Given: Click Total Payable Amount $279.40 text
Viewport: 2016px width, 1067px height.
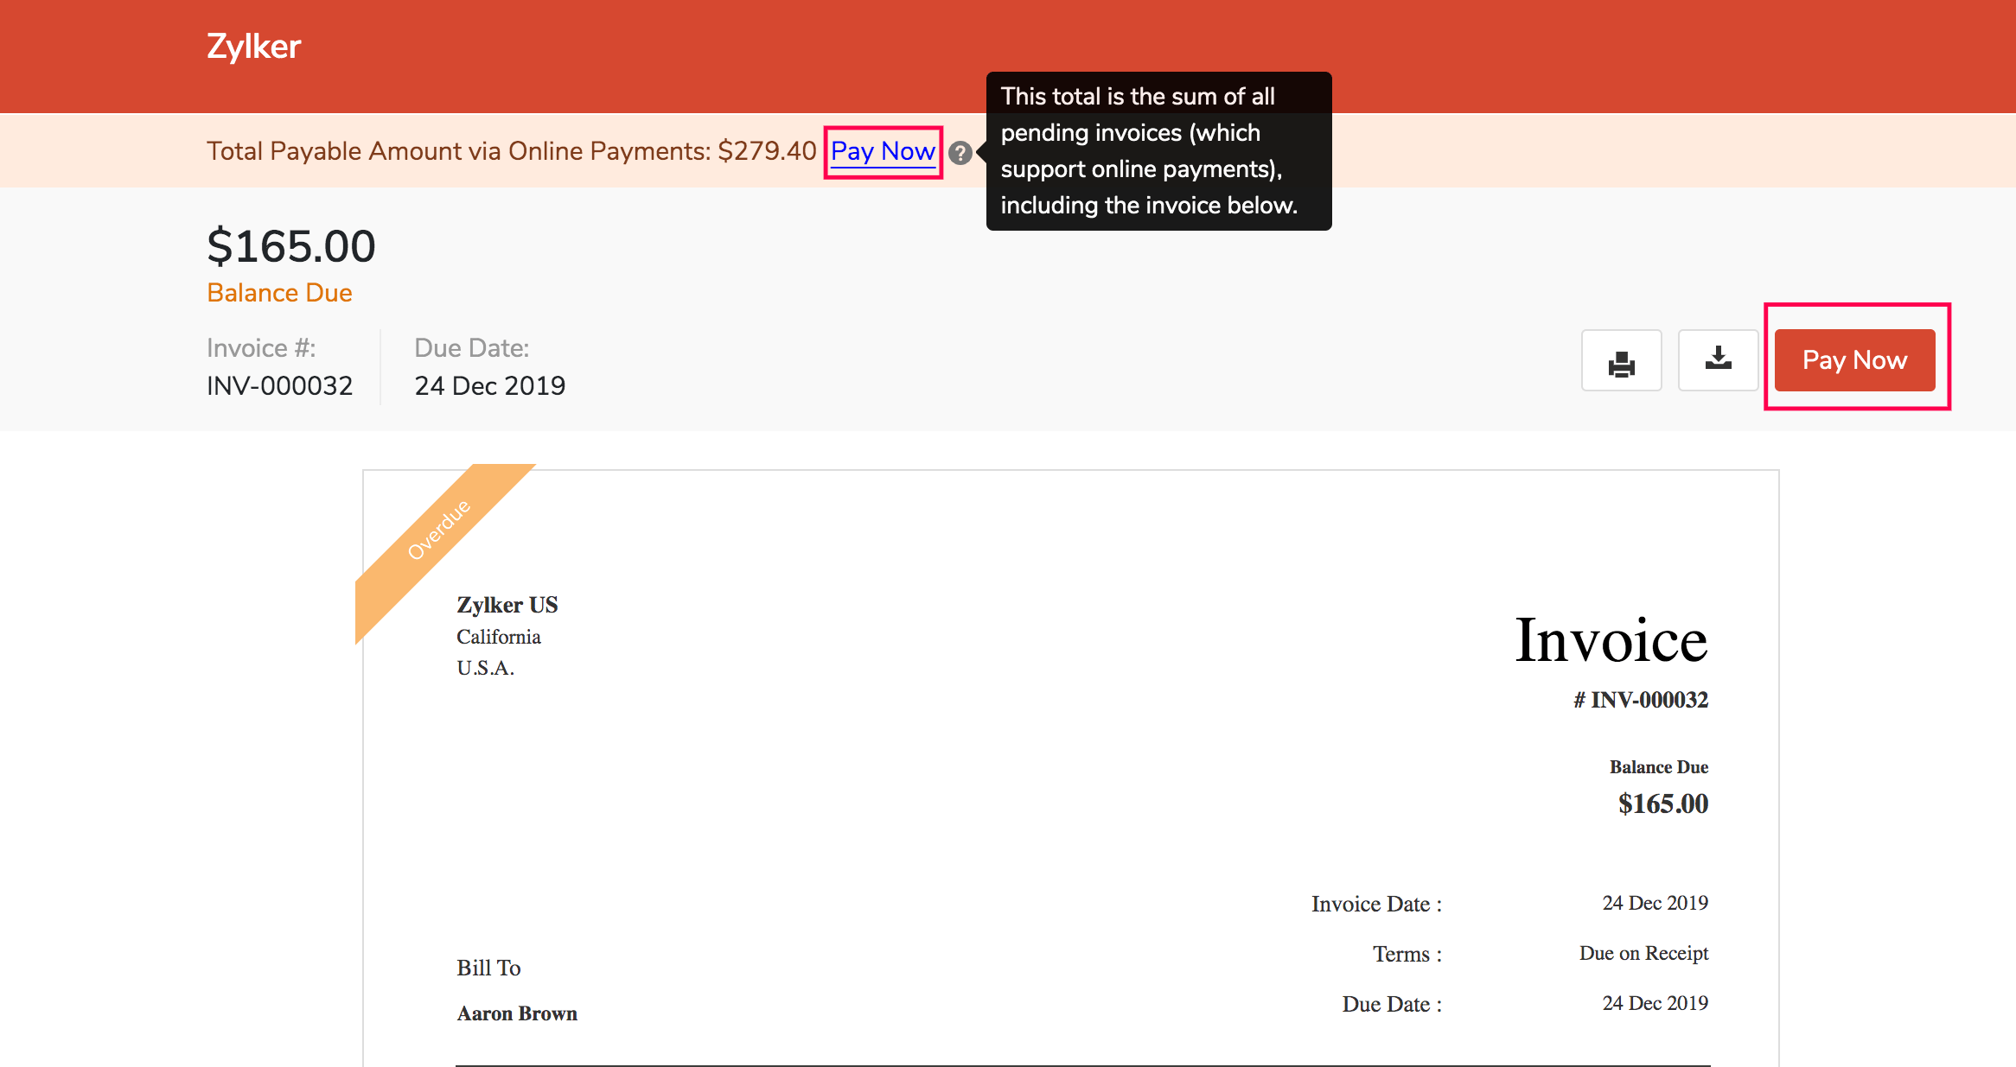Looking at the screenshot, I should point(511,151).
